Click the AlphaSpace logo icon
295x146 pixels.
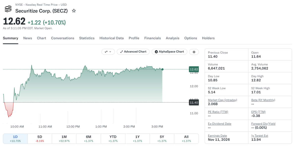156,52
